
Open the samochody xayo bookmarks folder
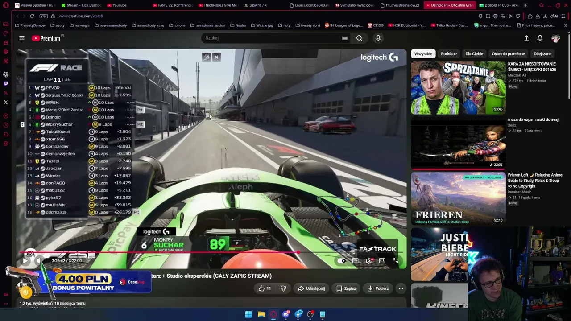(x=148, y=25)
